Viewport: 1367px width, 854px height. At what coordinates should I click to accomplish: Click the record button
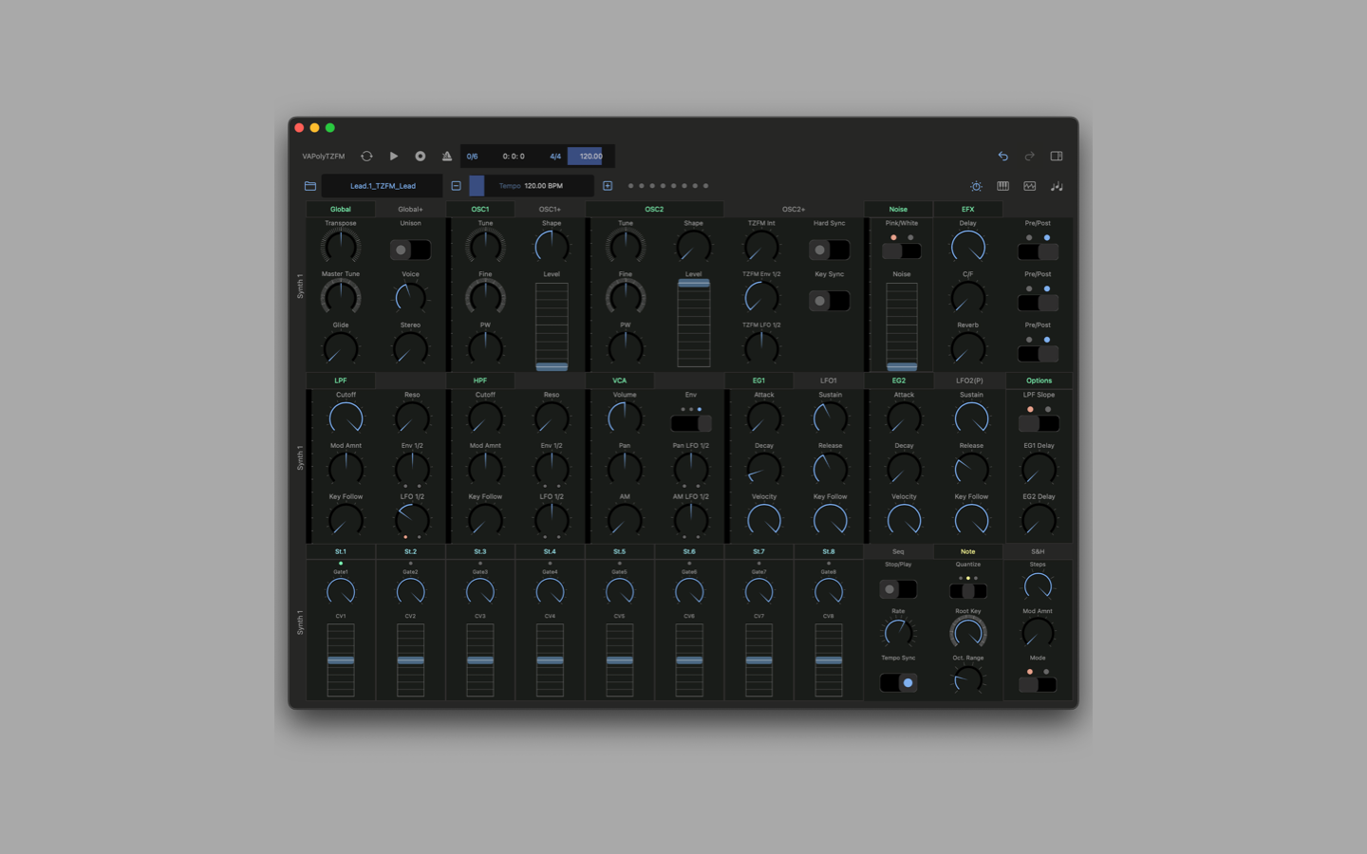[421, 156]
